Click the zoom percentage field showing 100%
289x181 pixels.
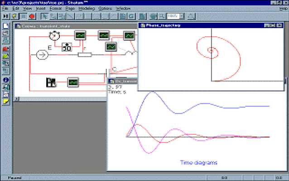[173, 16]
